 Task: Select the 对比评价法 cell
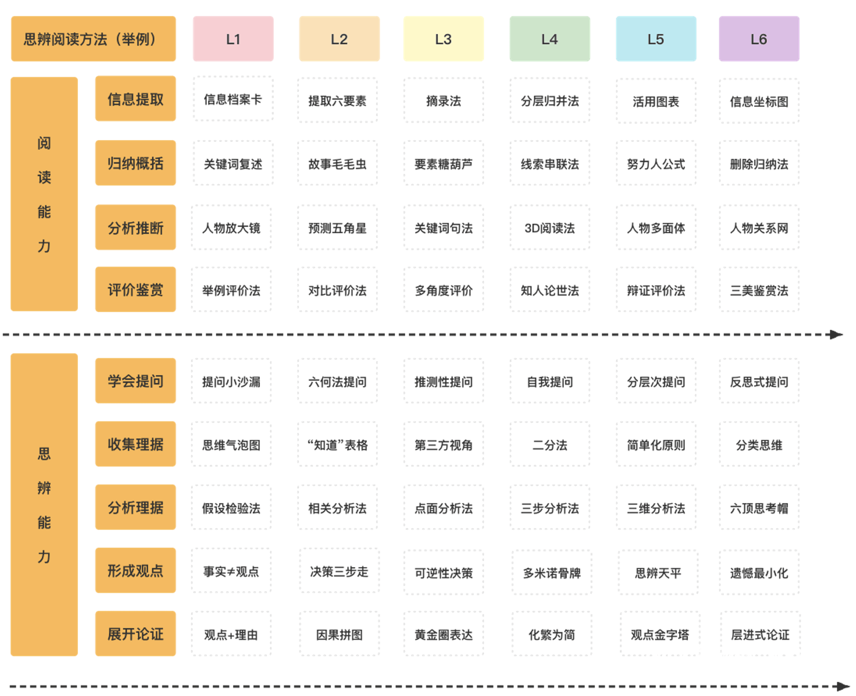338,290
